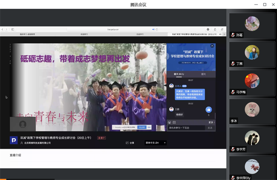The image size is (277, 180).
Task: Click the live.polyv.cn address bar
Action: (113, 29)
